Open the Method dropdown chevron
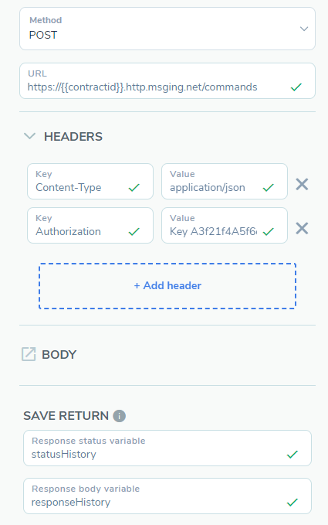Image resolution: width=328 pixels, height=525 pixels. click(x=303, y=29)
